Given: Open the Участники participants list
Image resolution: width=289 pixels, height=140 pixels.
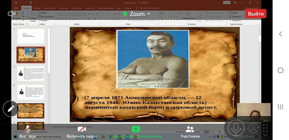Looking at the screenshot, I should pyautogui.click(x=190, y=132).
